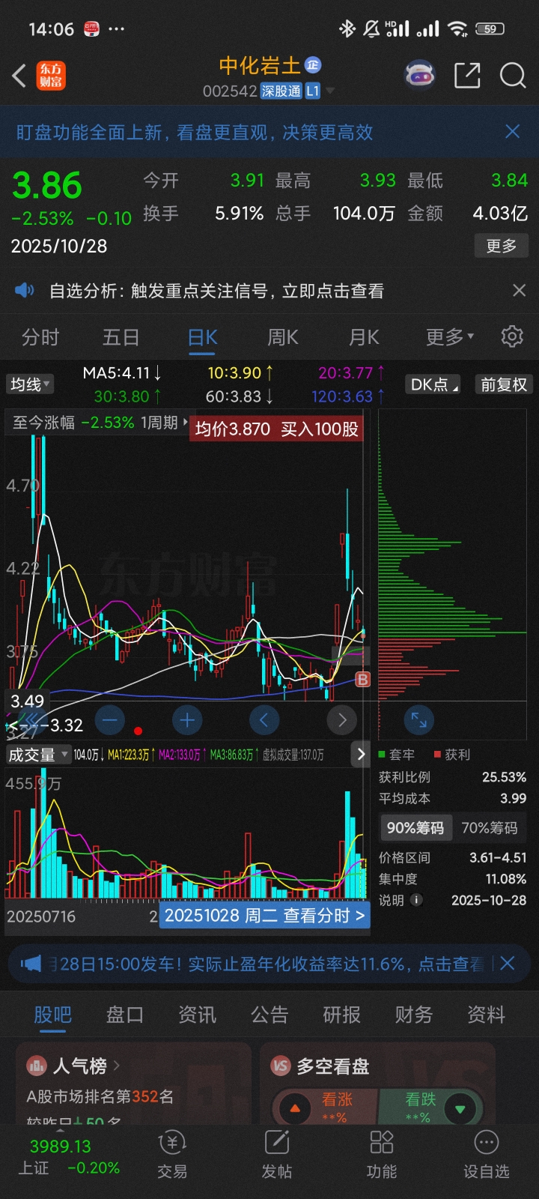Open the 股吧 tab

tap(53, 1015)
